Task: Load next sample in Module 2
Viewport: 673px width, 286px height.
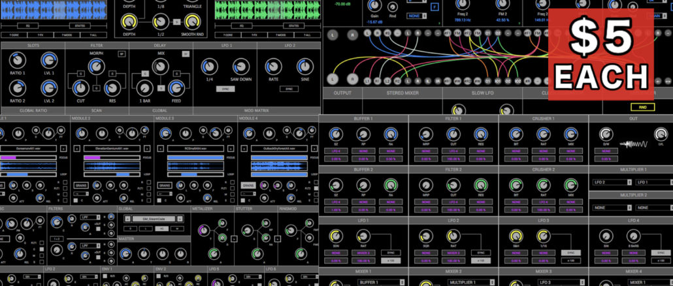Action: (147, 148)
